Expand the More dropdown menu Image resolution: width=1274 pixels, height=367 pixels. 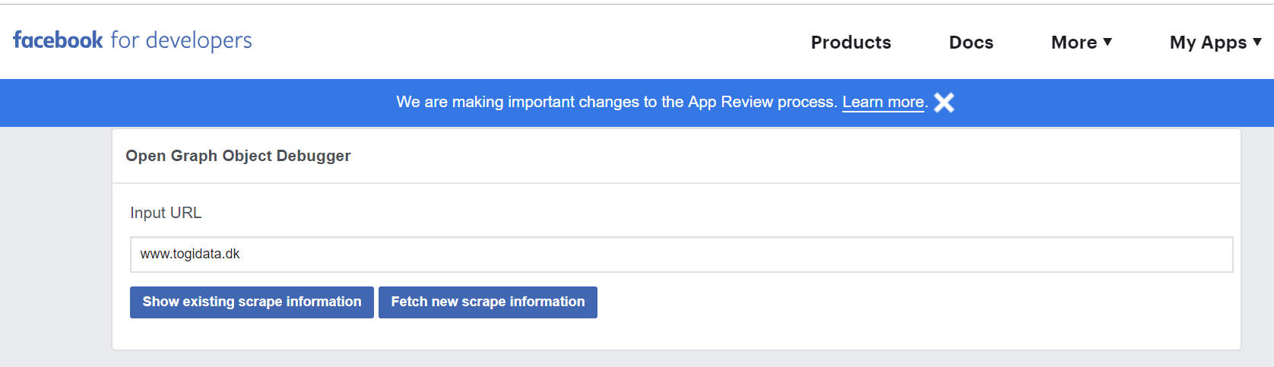tap(1073, 43)
